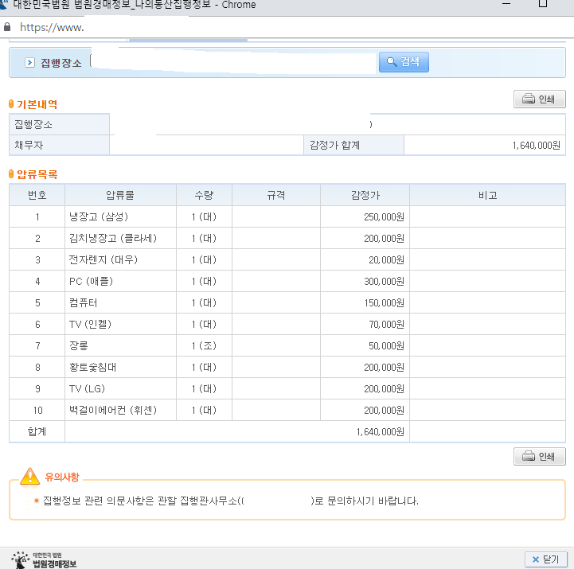Viewport: 574px width, 569px height.
Task: Select the 냉장고 (삼성) row item
Action: [99, 216]
